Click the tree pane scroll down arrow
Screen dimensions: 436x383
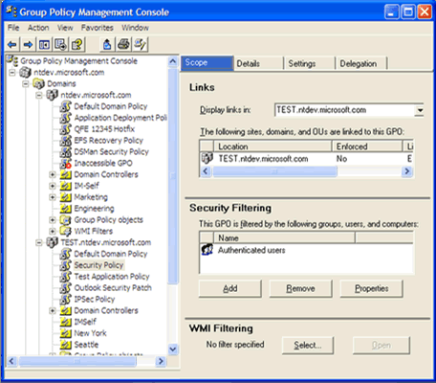pyautogui.click(x=173, y=349)
